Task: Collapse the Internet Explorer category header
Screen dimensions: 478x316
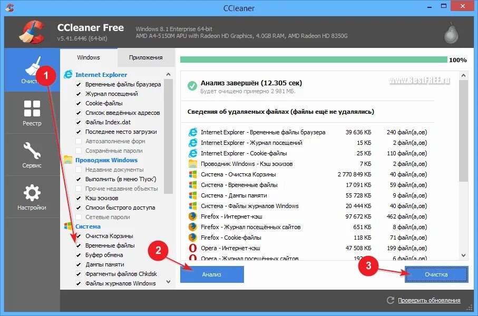Action: tap(101, 75)
